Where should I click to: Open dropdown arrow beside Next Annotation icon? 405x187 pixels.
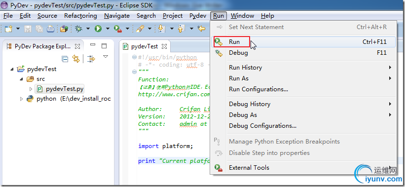click(172, 29)
